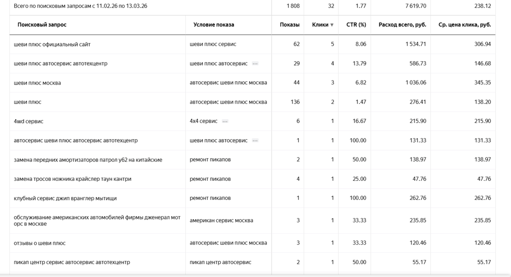Select the query шеви плюс официальный сайт

[x=52, y=44]
